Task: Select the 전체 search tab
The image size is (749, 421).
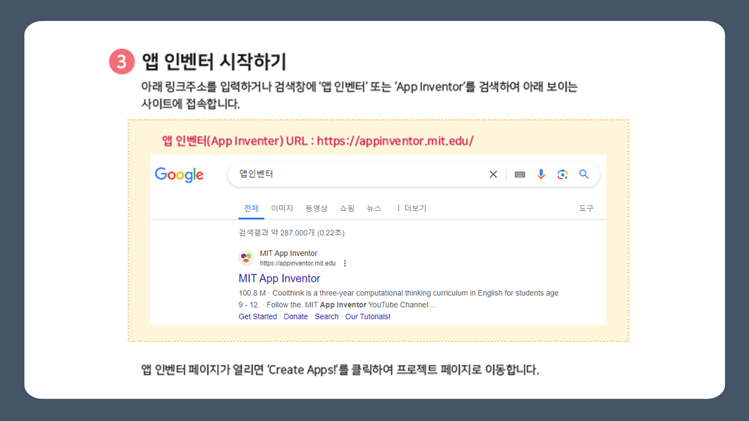Action: pyautogui.click(x=252, y=208)
